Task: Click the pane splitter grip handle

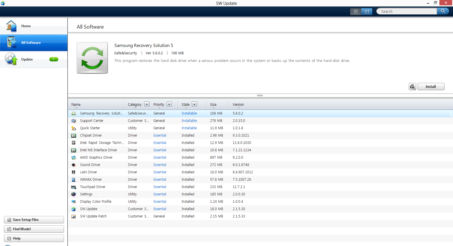Action: [260, 96]
